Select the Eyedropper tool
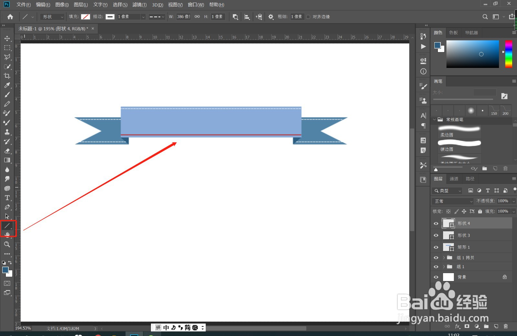 [x=7, y=85]
